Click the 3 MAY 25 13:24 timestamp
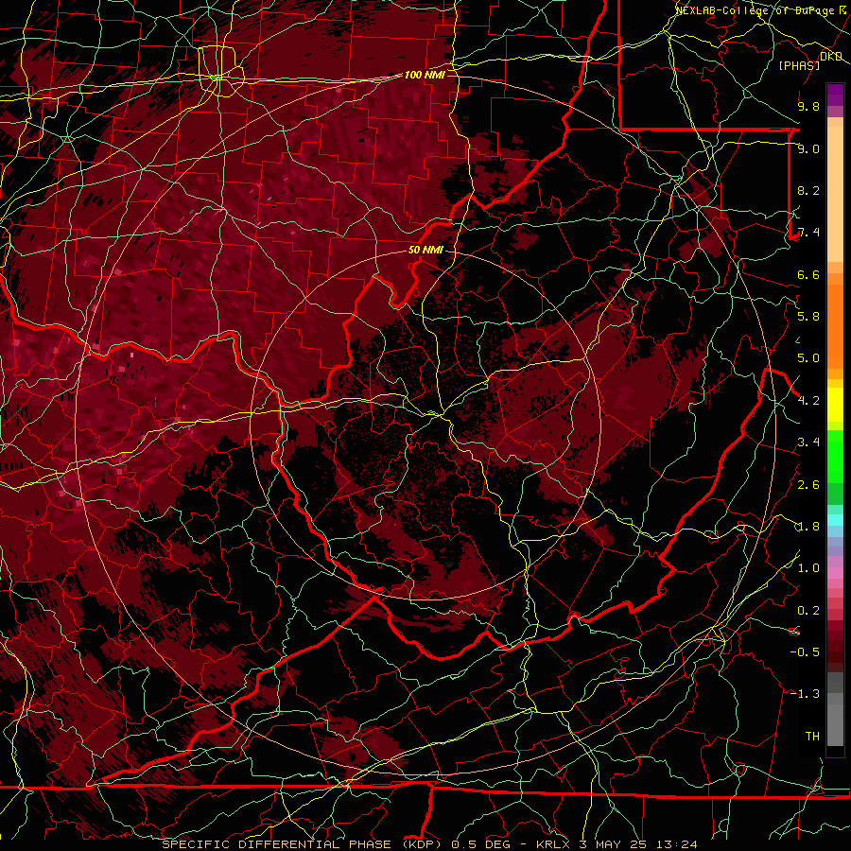The width and height of the screenshot is (851, 851). [638, 844]
